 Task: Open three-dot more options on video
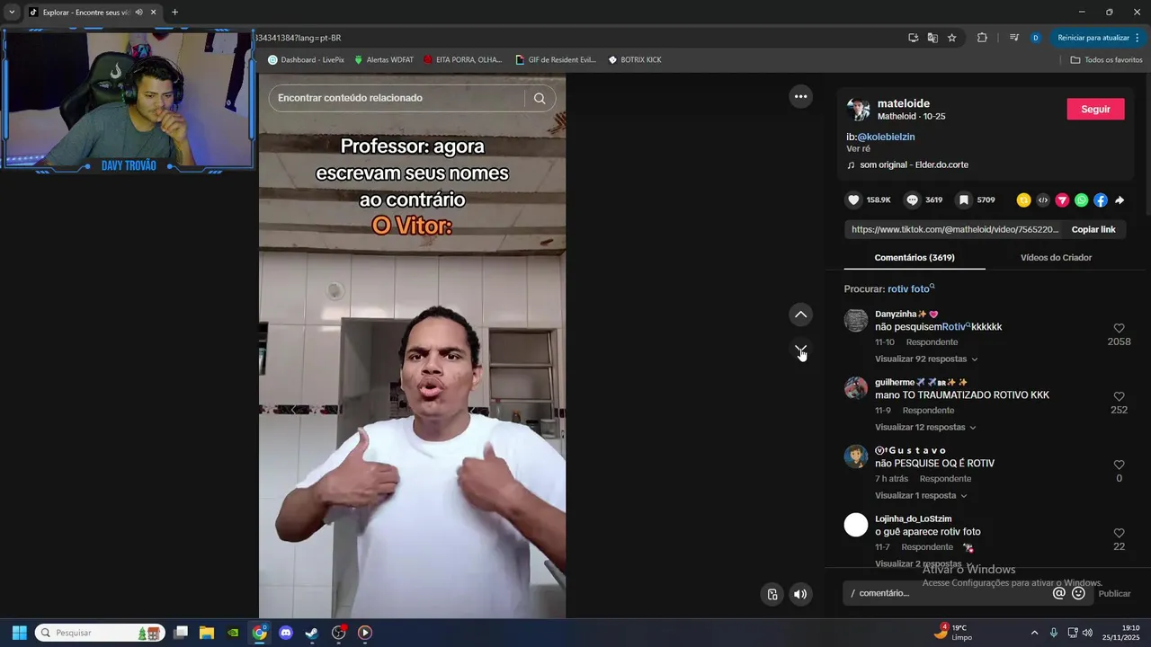click(800, 96)
